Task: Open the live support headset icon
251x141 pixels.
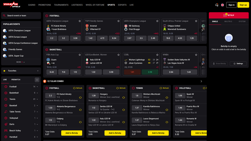Action: pos(217,5)
